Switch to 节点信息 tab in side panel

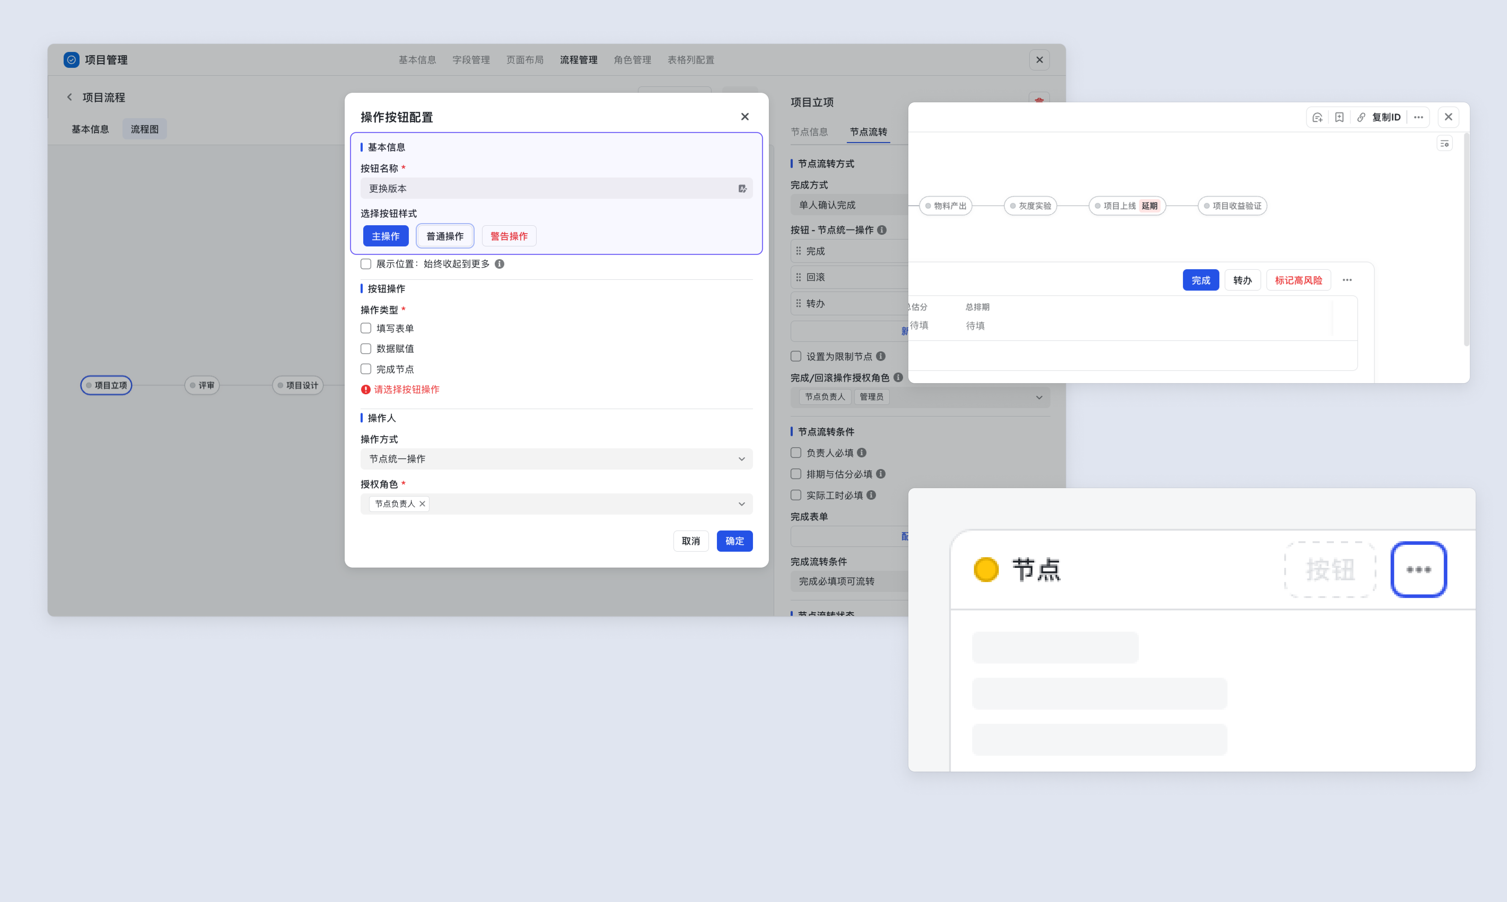tap(809, 132)
